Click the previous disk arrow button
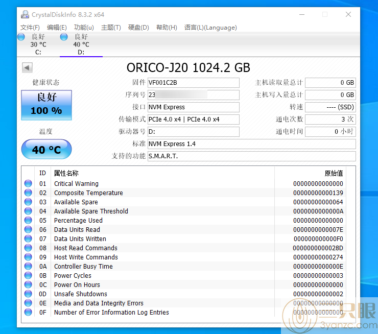This screenshot has height=334, width=378. [27, 68]
